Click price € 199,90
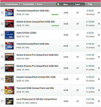Image resolution: width=101 pixels, height=107 pixels. [x=90, y=66]
